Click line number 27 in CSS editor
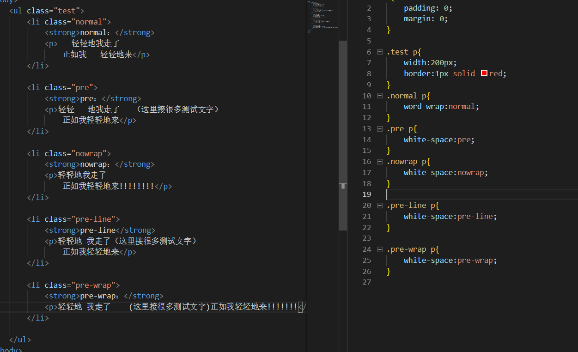The image size is (578, 352). [367, 282]
